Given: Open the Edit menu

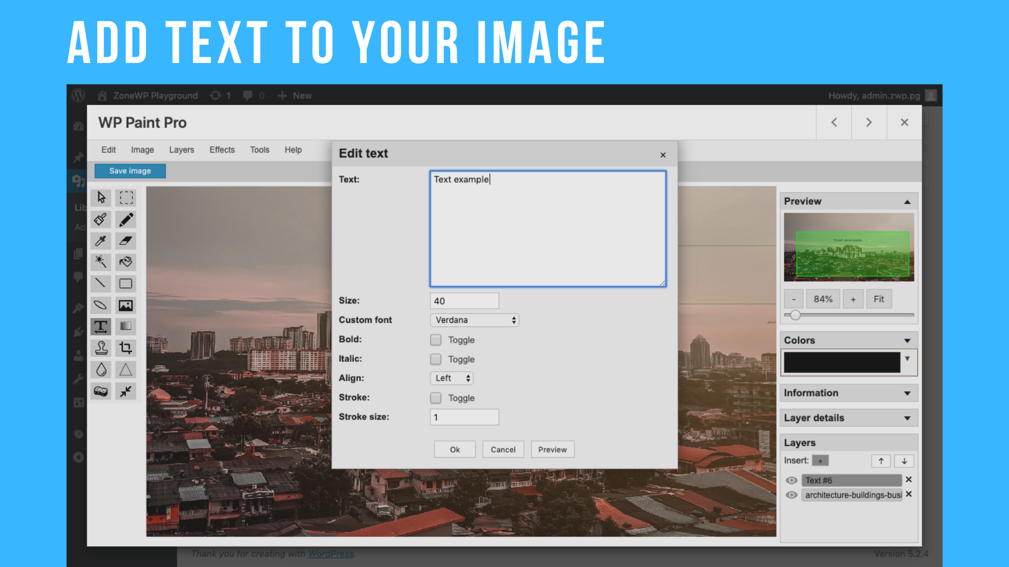Looking at the screenshot, I should click(x=109, y=150).
